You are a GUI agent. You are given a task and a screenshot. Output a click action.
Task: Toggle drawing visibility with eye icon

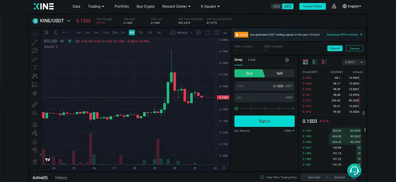[35, 150]
